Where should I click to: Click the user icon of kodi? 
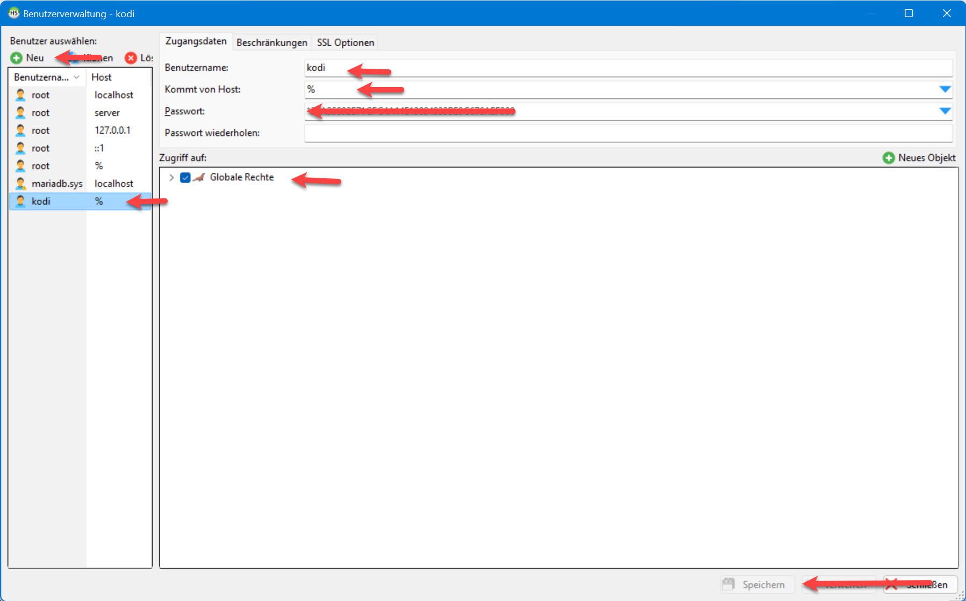pyautogui.click(x=20, y=201)
